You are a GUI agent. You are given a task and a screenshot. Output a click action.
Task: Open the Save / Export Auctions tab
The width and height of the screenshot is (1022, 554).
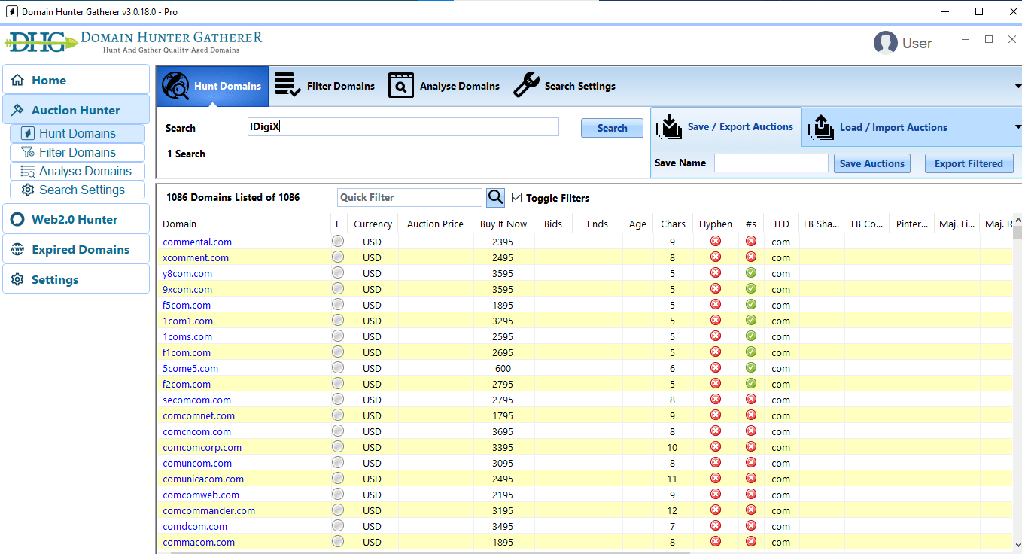point(725,127)
